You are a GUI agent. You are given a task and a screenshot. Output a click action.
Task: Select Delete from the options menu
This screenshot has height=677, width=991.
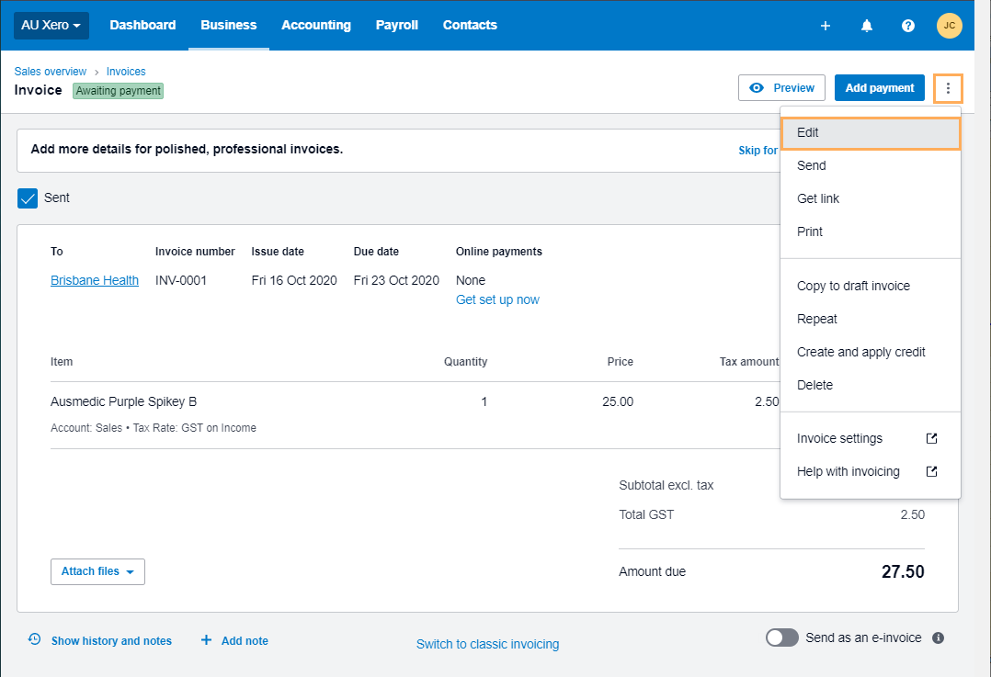pyautogui.click(x=871, y=385)
